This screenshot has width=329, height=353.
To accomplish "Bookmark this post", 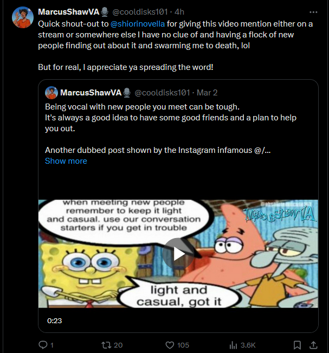I will pyautogui.click(x=297, y=345).
